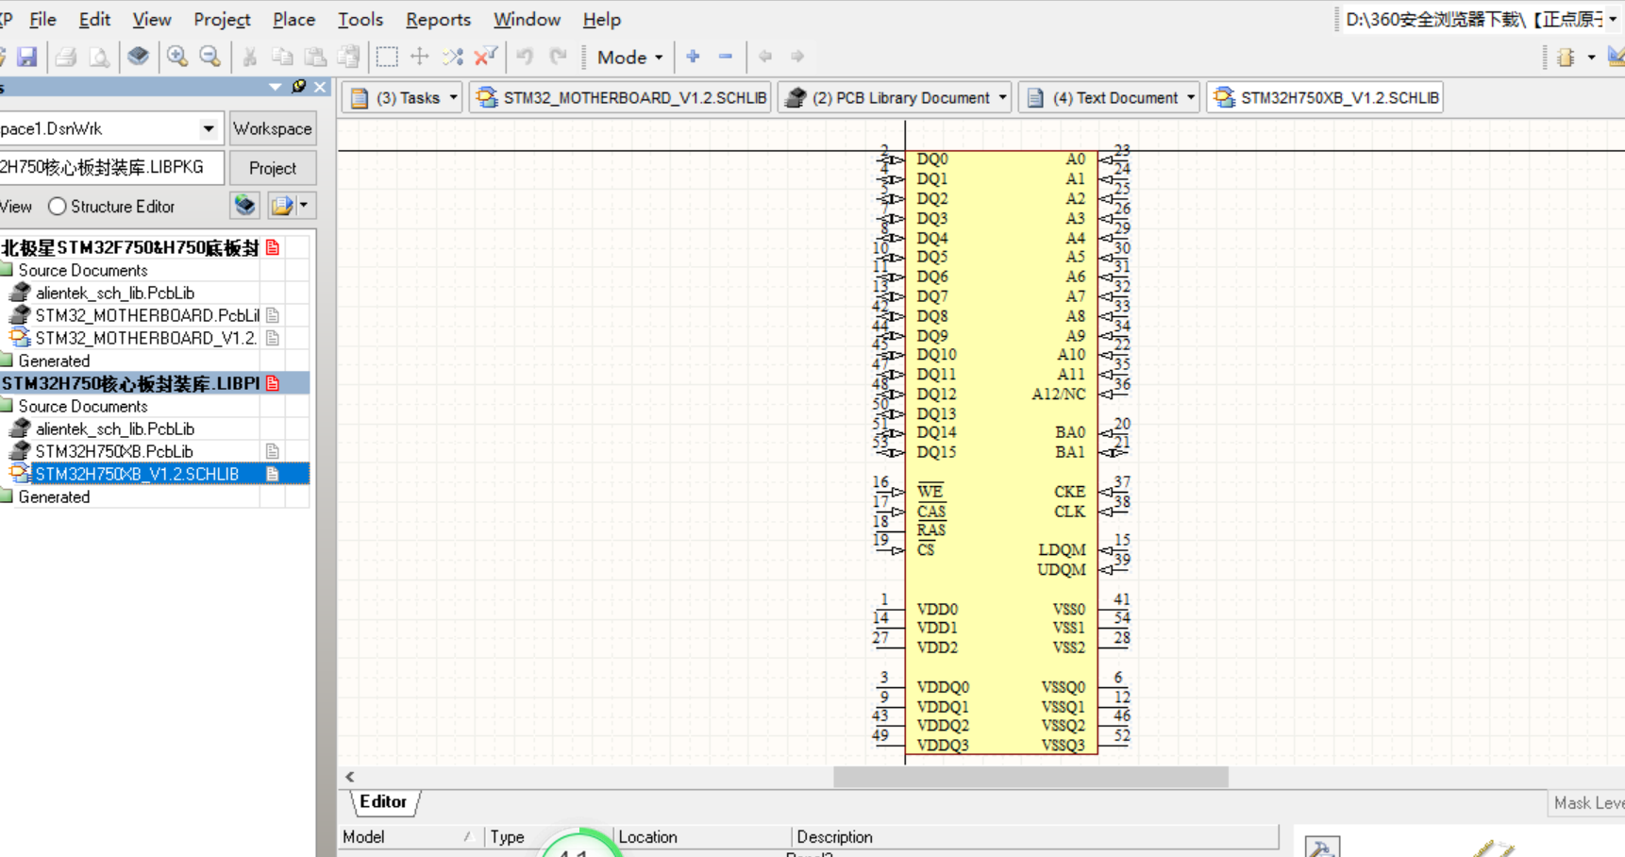Click the Project button
1625x857 pixels.
(273, 168)
